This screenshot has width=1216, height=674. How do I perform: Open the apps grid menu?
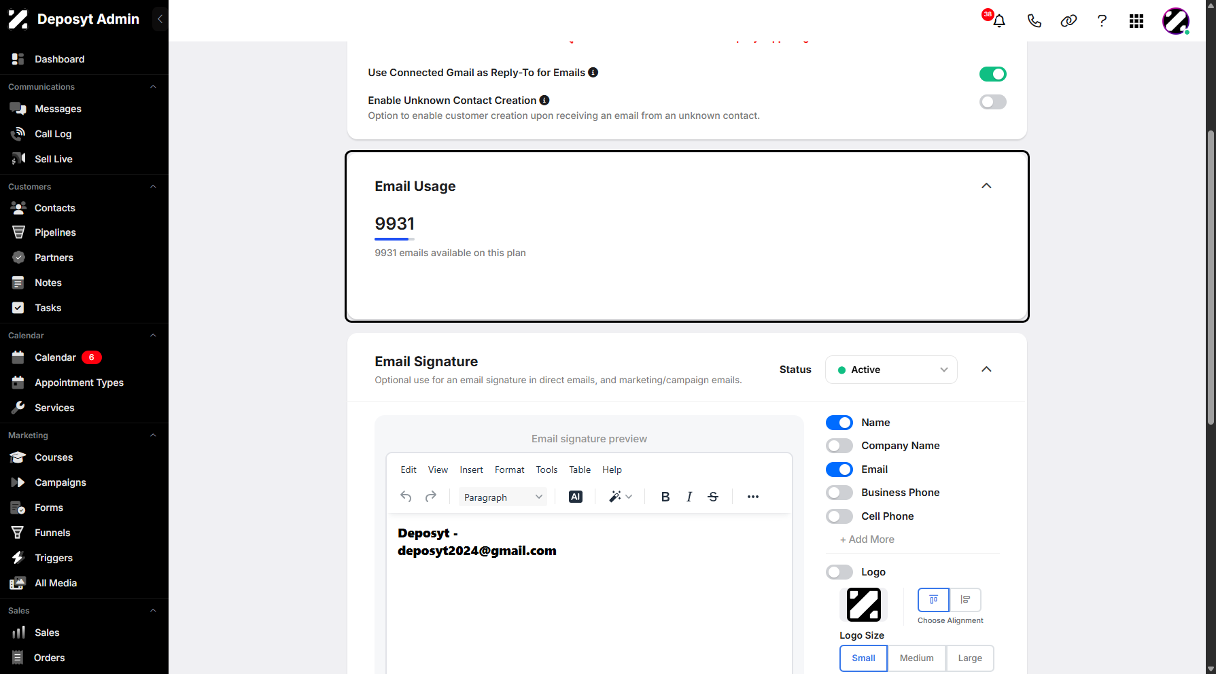pyautogui.click(x=1136, y=21)
